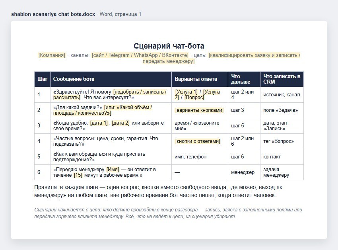Click the cell 'контакт'

click(x=282, y=157)
